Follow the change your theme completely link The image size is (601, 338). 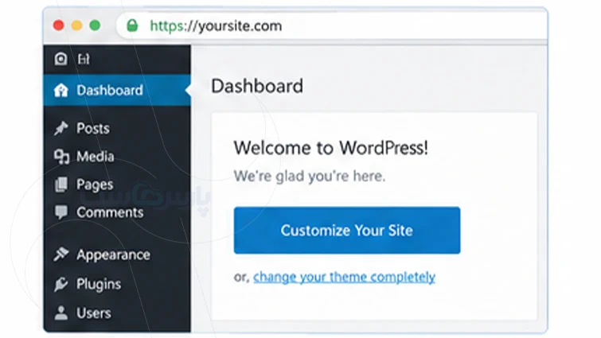pyautogui.click(x=344, y=277)
